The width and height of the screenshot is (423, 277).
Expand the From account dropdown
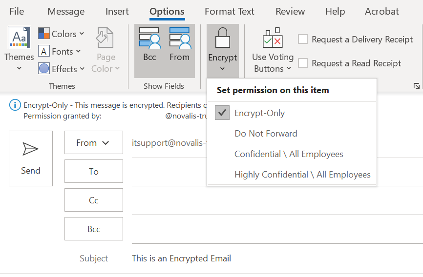(x=93, y=143)
